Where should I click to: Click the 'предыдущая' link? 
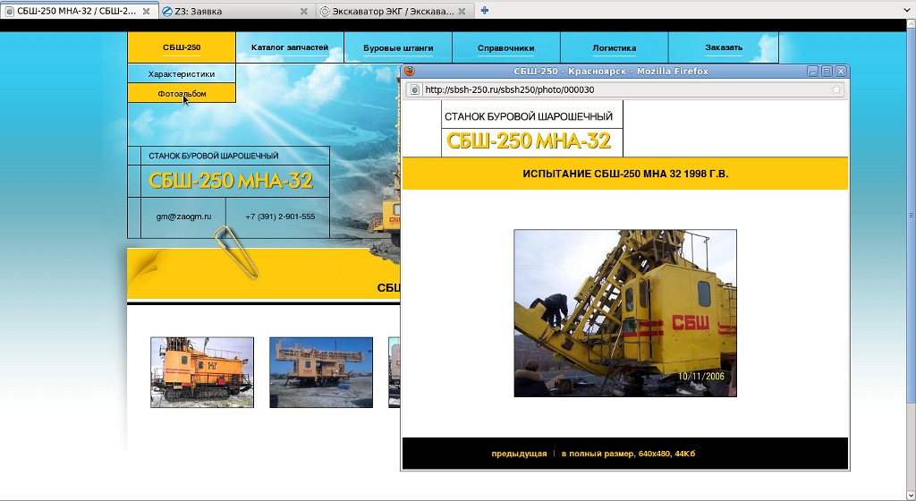point(519,454)
